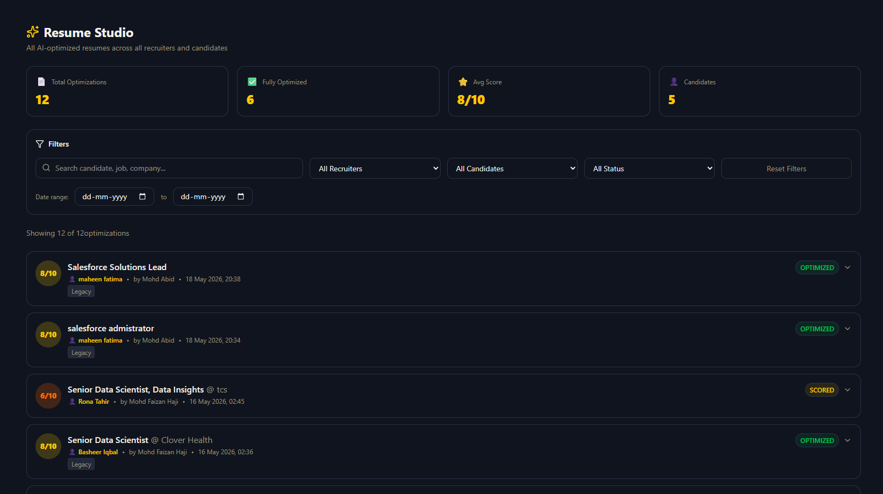Image resolution: width=883 pixels, height=494 pixels.
Task: Click the SCORED status badge
Action: (822, 390)
